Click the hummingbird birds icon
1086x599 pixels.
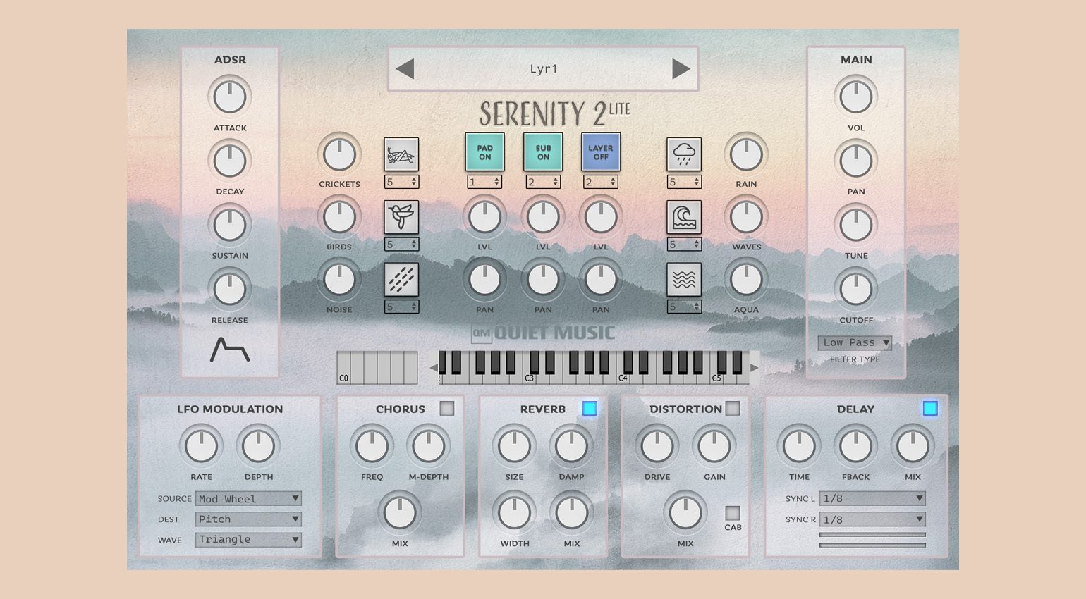(401, 216)
